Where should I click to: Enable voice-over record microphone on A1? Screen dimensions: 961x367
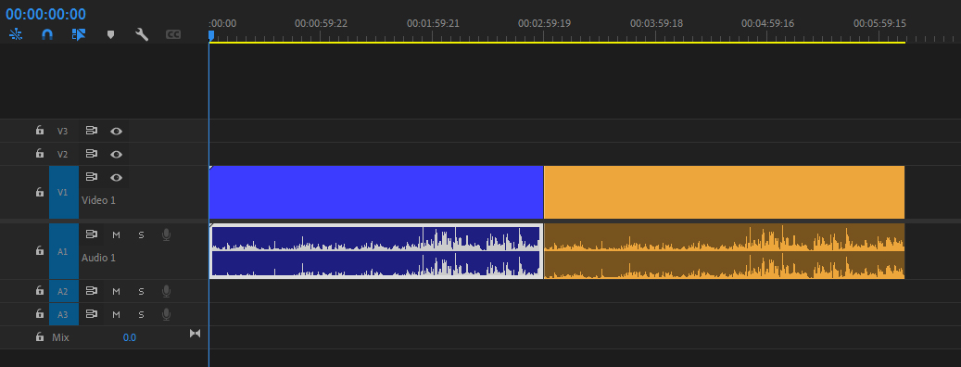tap(166, 234)
